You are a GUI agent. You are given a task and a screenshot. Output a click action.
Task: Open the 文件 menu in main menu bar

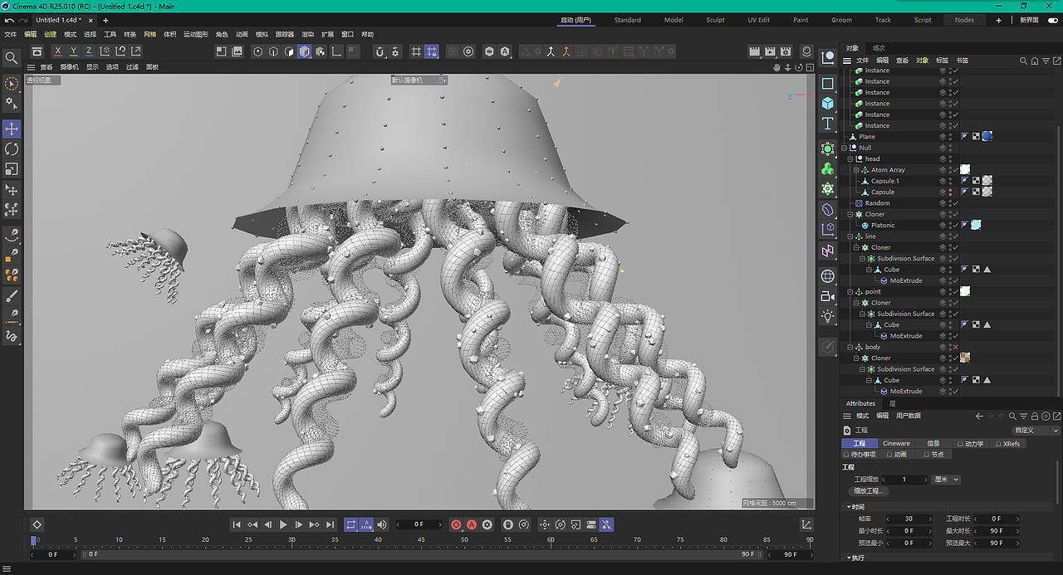pos(11,35)
